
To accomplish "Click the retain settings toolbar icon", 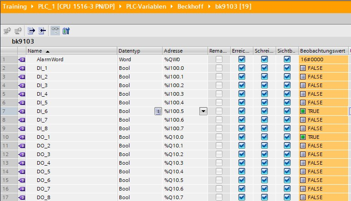I will [x=66, y=31].
